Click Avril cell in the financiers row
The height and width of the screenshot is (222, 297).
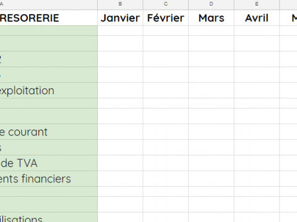click(x=257, y=179)
